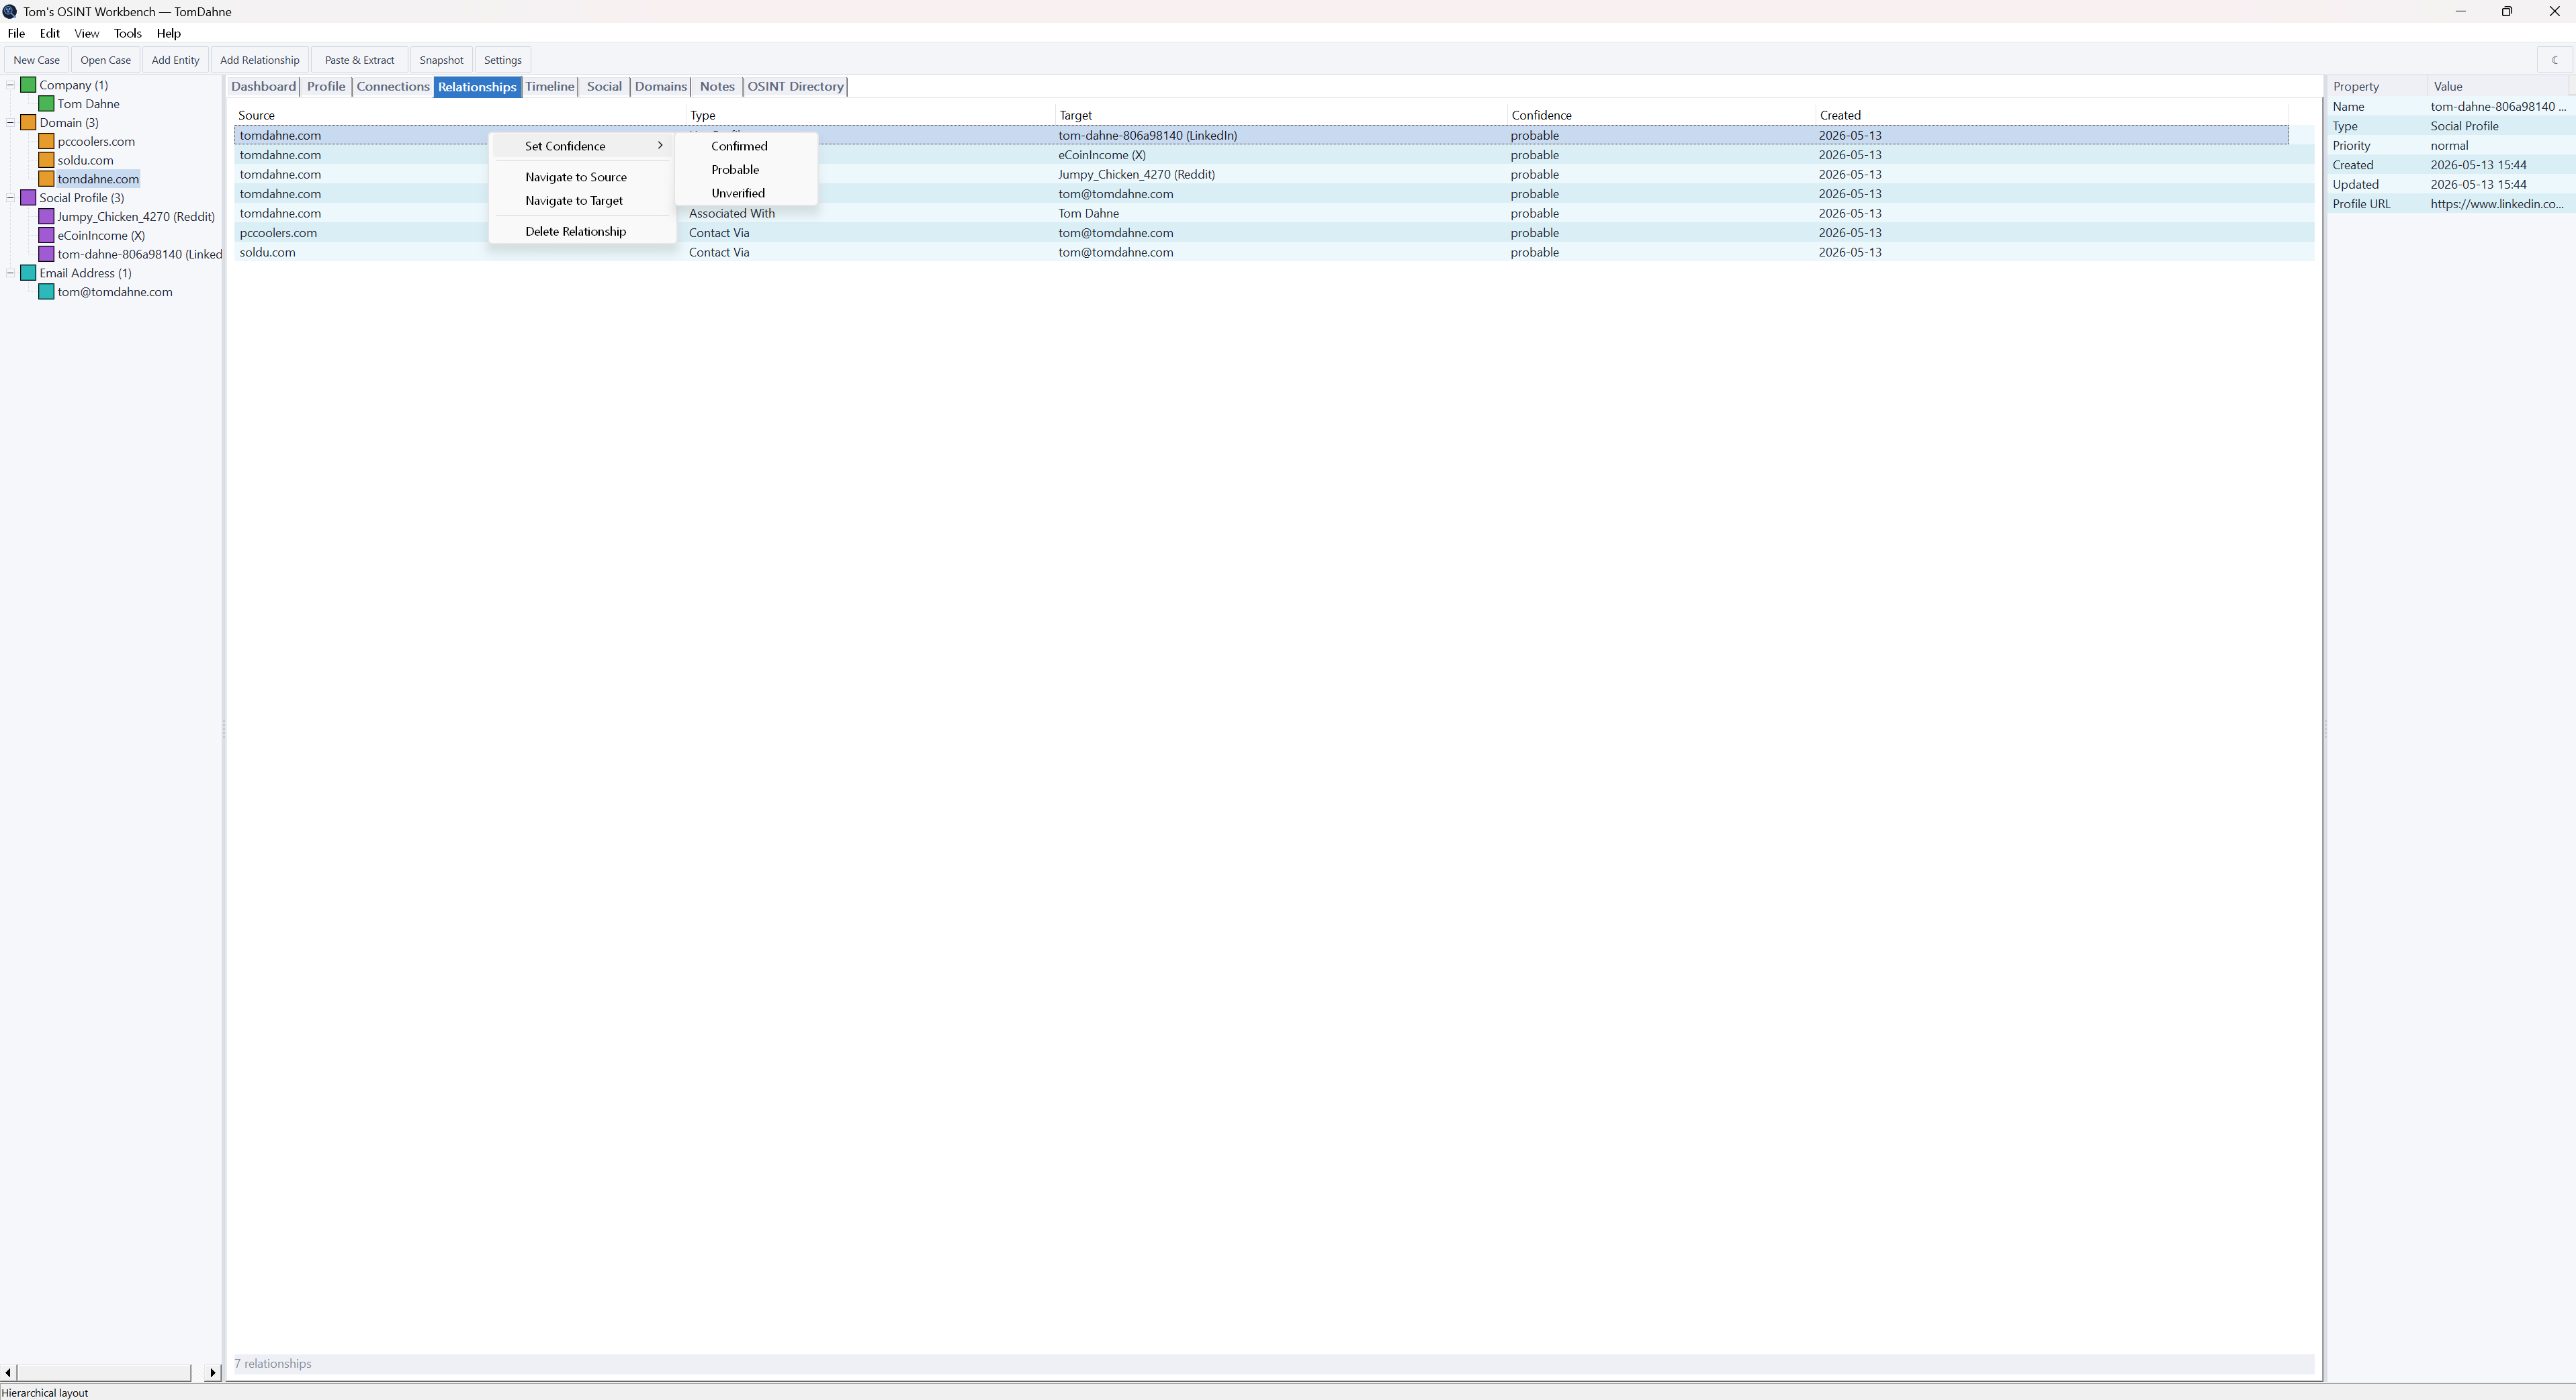Click the green Company category icon
Image resolution: width=2576 pixels, height=1400 pixels.
click(28, 85)
